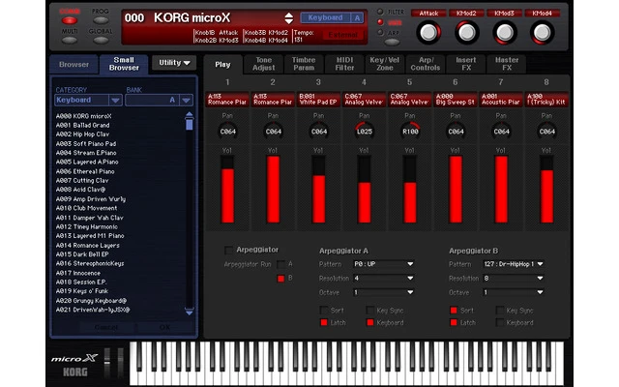Screen dimensions: 619x387
Task: Click the Keyboard category button in display
Action: pyautogui.click(x=325, y=17)
